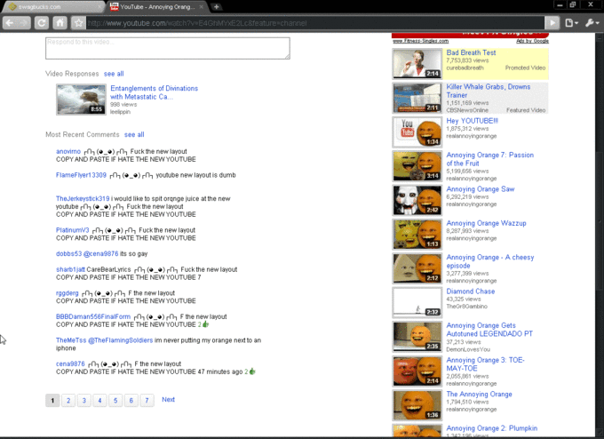
Task: Open Annoying Orange Gets Autotuned LEGENDADO PT
Action: coord(489,330)
